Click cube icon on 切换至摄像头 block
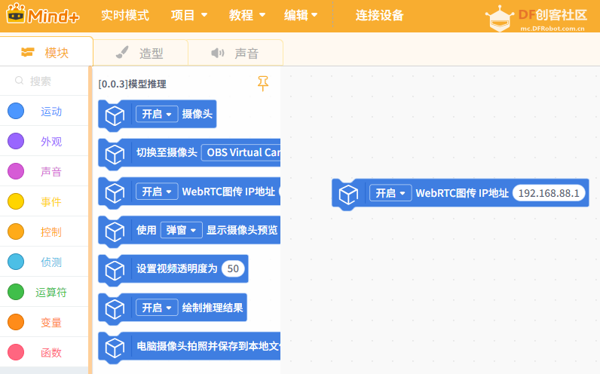Image resolution: width=600 pixels, height=374 pixels. 115,155
